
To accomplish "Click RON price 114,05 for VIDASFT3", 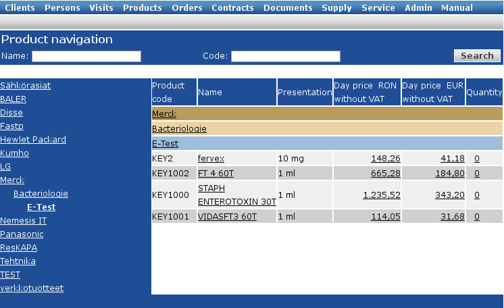I will pos(386,216).
